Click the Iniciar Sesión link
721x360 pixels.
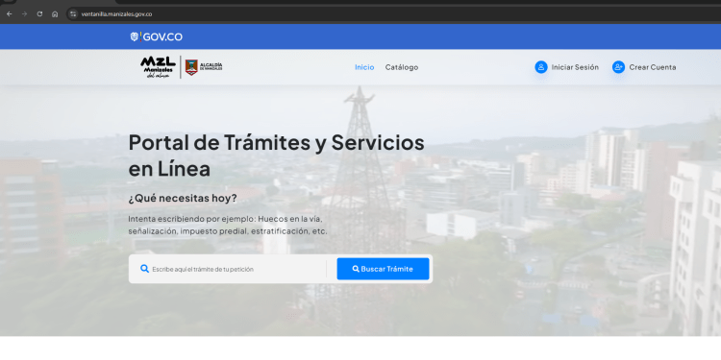(575, 67)
